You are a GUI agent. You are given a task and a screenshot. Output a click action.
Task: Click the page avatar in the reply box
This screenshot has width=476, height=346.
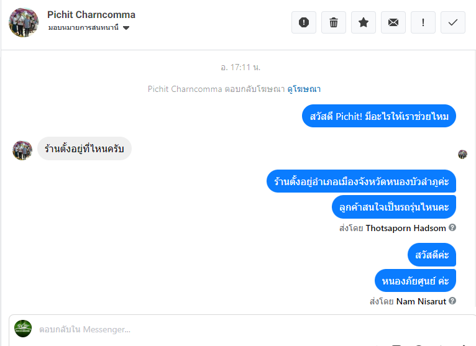pos(23,329)
